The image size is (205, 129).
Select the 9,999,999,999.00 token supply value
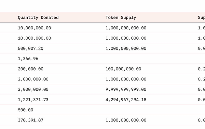pyautogui.click(x=126, y=89)
